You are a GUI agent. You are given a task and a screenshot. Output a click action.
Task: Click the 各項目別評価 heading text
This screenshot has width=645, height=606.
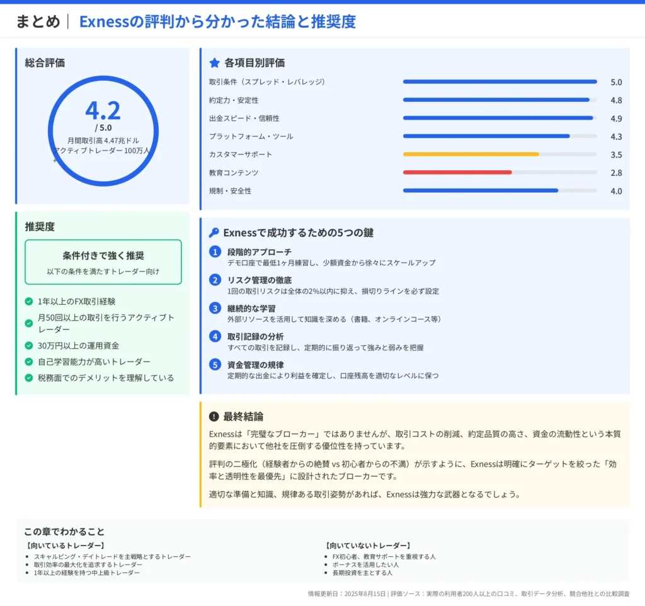coord(254,62)
